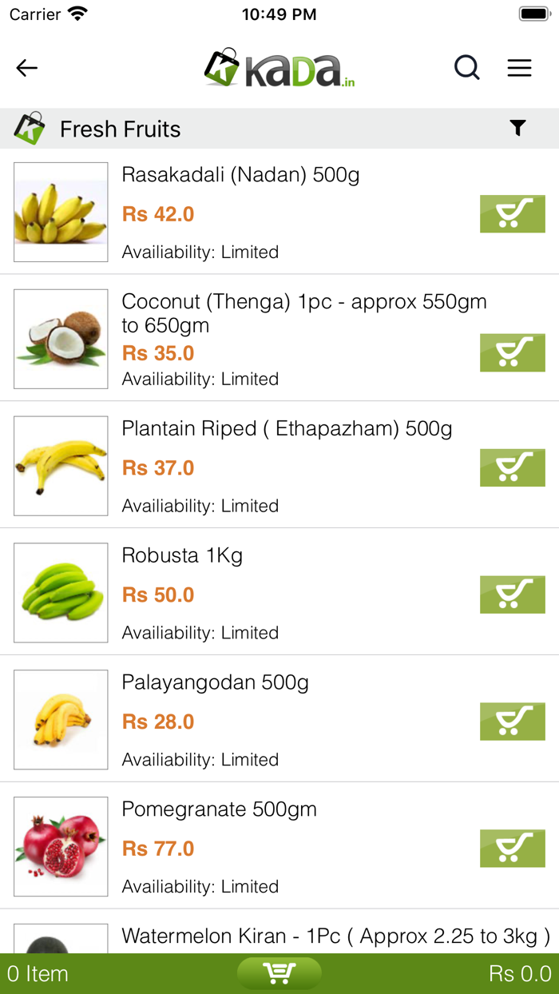Screen dimensions: 559x994
Task: Open the search magnifier icon
Action: [x=467, y=68]
